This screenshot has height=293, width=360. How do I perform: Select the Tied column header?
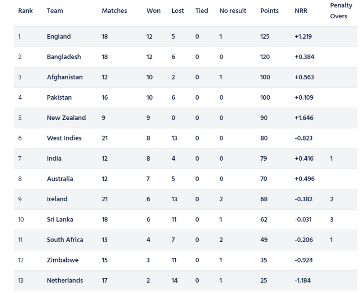(x=202, y=11)
